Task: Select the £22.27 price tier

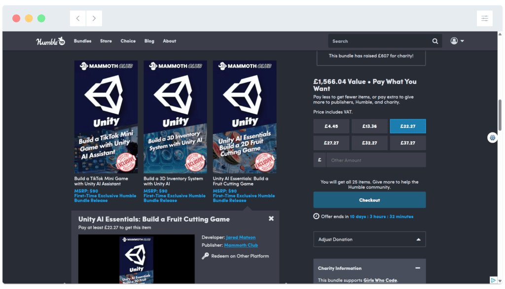Action: (408, 127)
